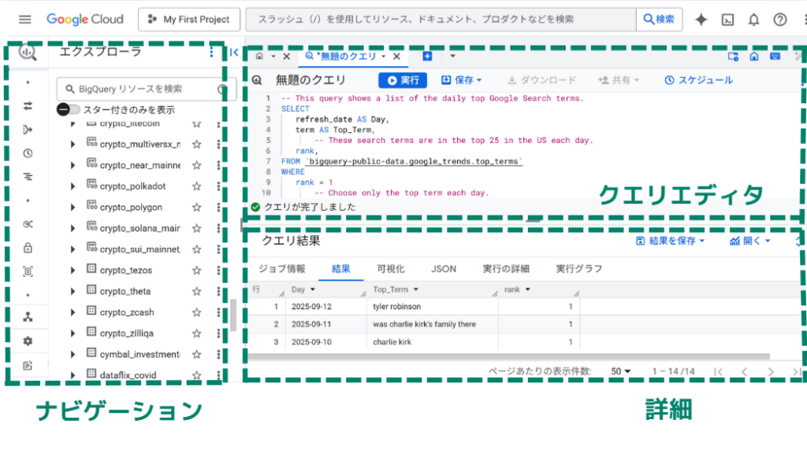Screen dimensions: 807x453
Task: Activate Cloud Shell terminal icon
Action: coord(727,20)
